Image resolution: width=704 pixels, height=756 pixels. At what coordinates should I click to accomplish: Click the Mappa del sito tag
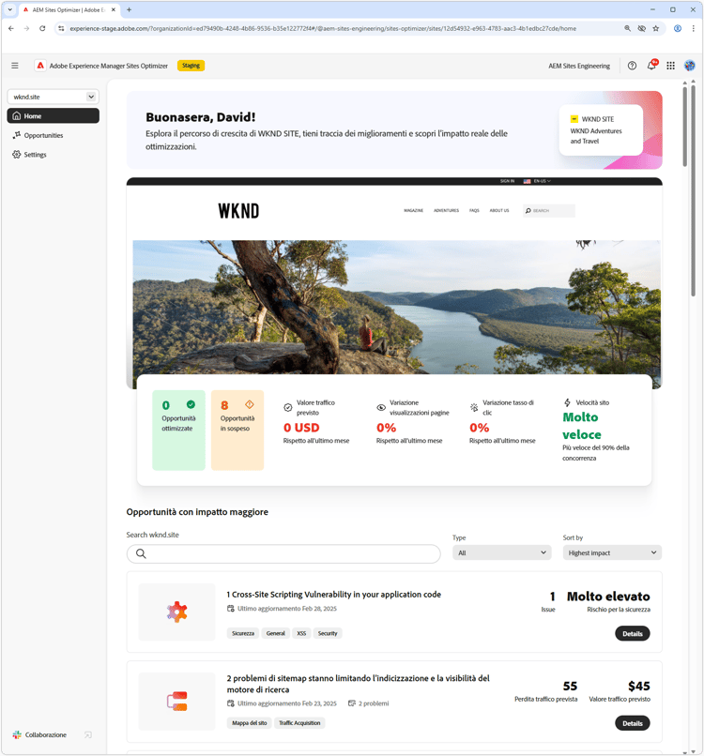point(250,723)
